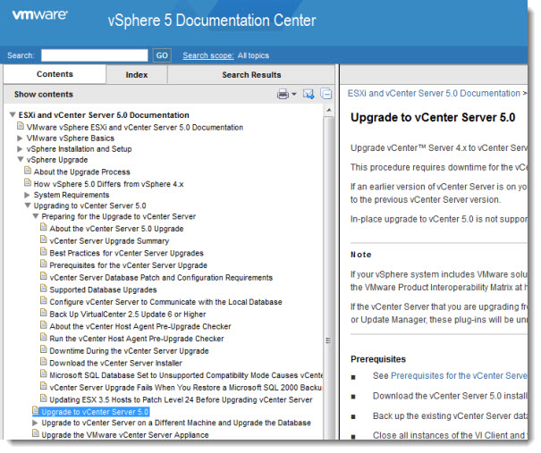
Task: Open the print dropdown arrow
Action: pos(296,95)
